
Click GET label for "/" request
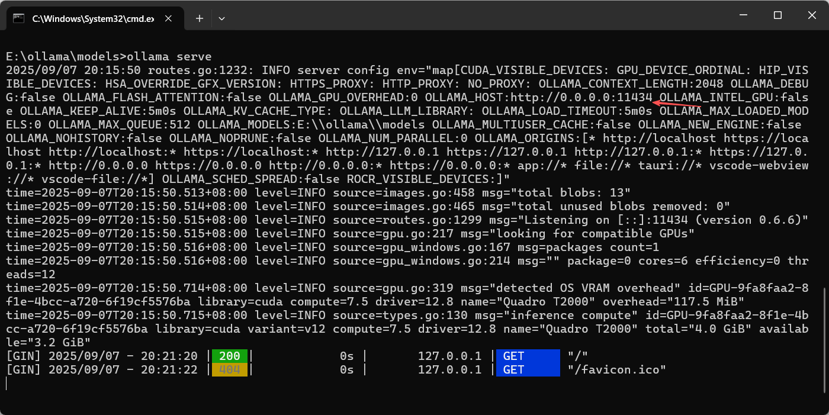[528, 356]
